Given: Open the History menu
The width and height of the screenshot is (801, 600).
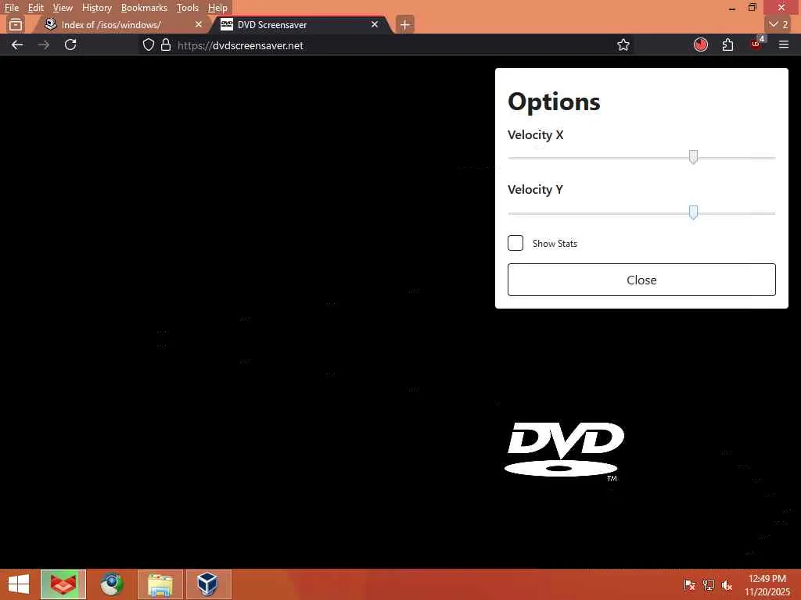Looking at the screenshot, I should point(96,8).
